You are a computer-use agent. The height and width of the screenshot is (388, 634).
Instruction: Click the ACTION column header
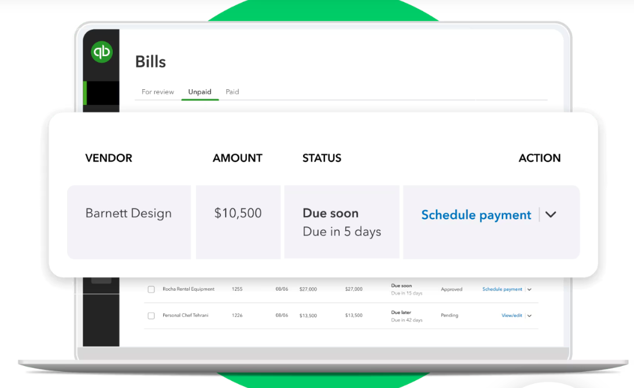point(539,158)
